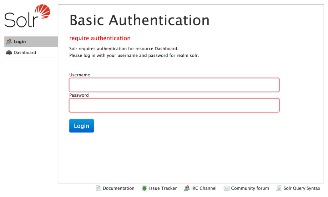
Task: Open the Documentation text link
Action: 118,188
